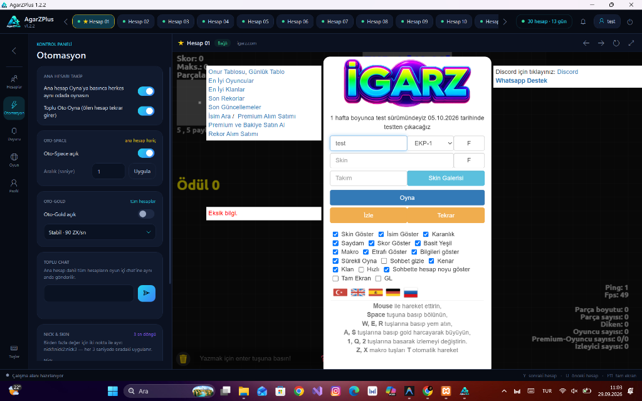
Task: Click the power icon in top bar
Action: click(x=629, y=22)
